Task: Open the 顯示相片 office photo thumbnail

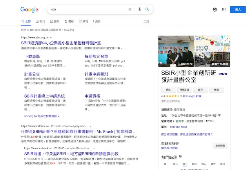Action: coord(176,51)
